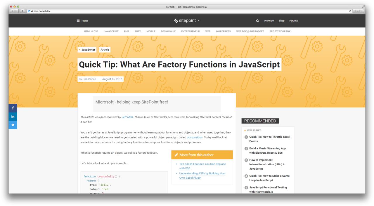This screenshot has width=374, height=206.
Task: Share article on Facebook
Action: click(x=13, y=108)
